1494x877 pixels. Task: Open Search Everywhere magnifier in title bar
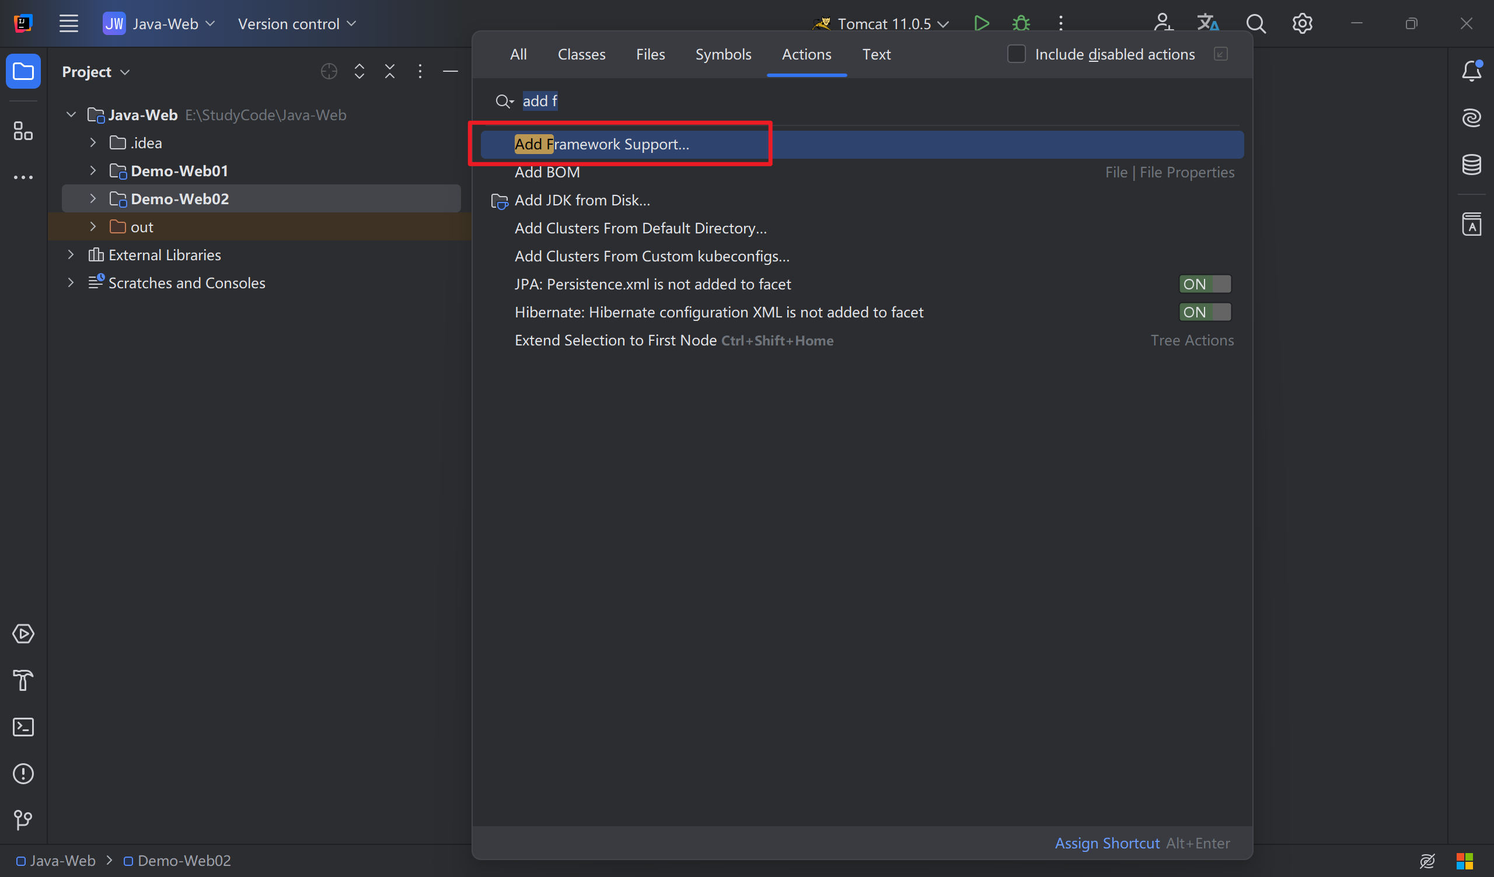coord(1256,24)
